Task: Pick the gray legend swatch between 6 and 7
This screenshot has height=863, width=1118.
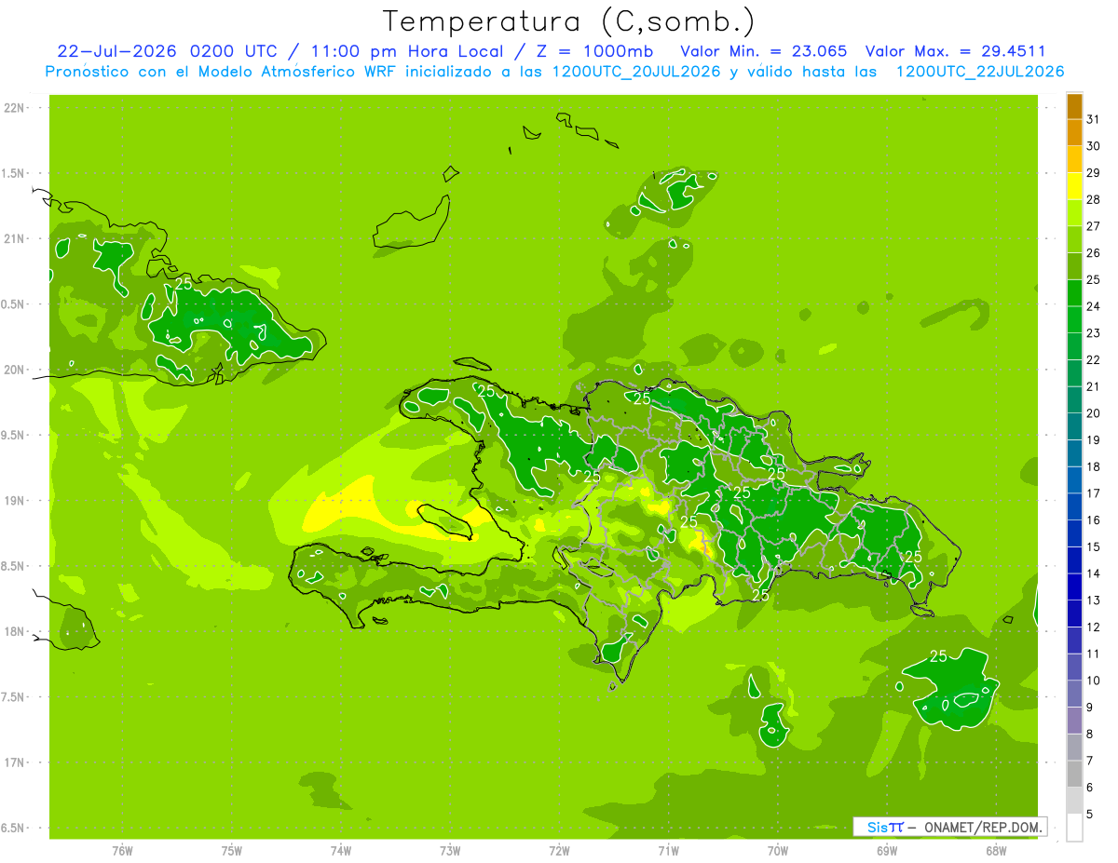Action: point(1074,774)
